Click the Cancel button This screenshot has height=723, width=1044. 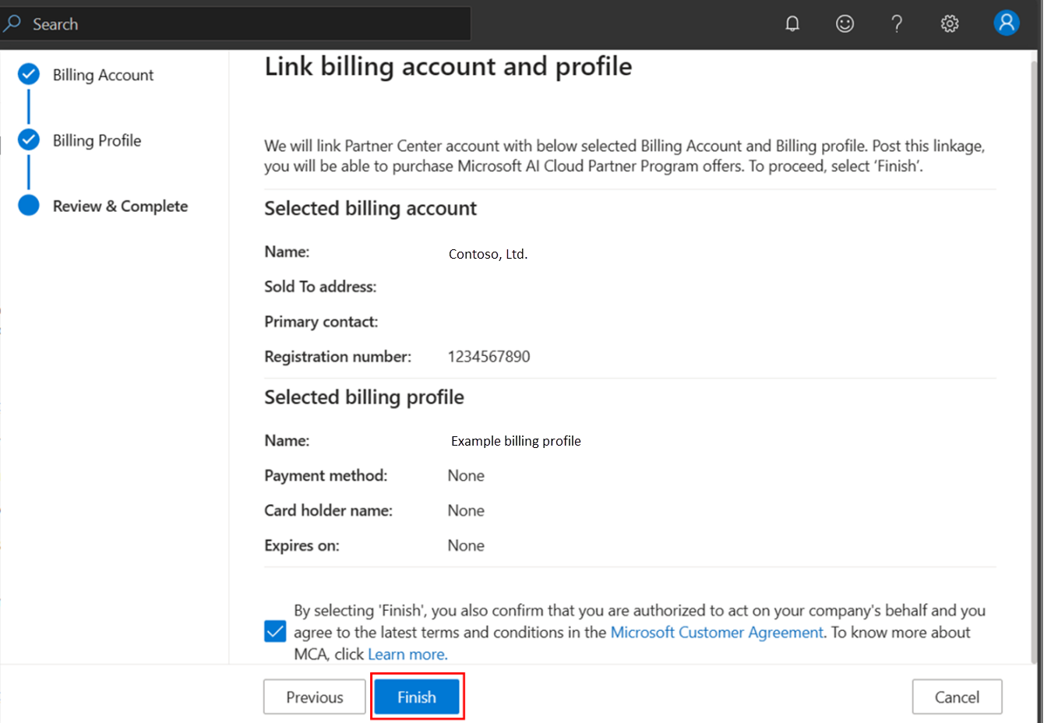[x=957, y=697]
